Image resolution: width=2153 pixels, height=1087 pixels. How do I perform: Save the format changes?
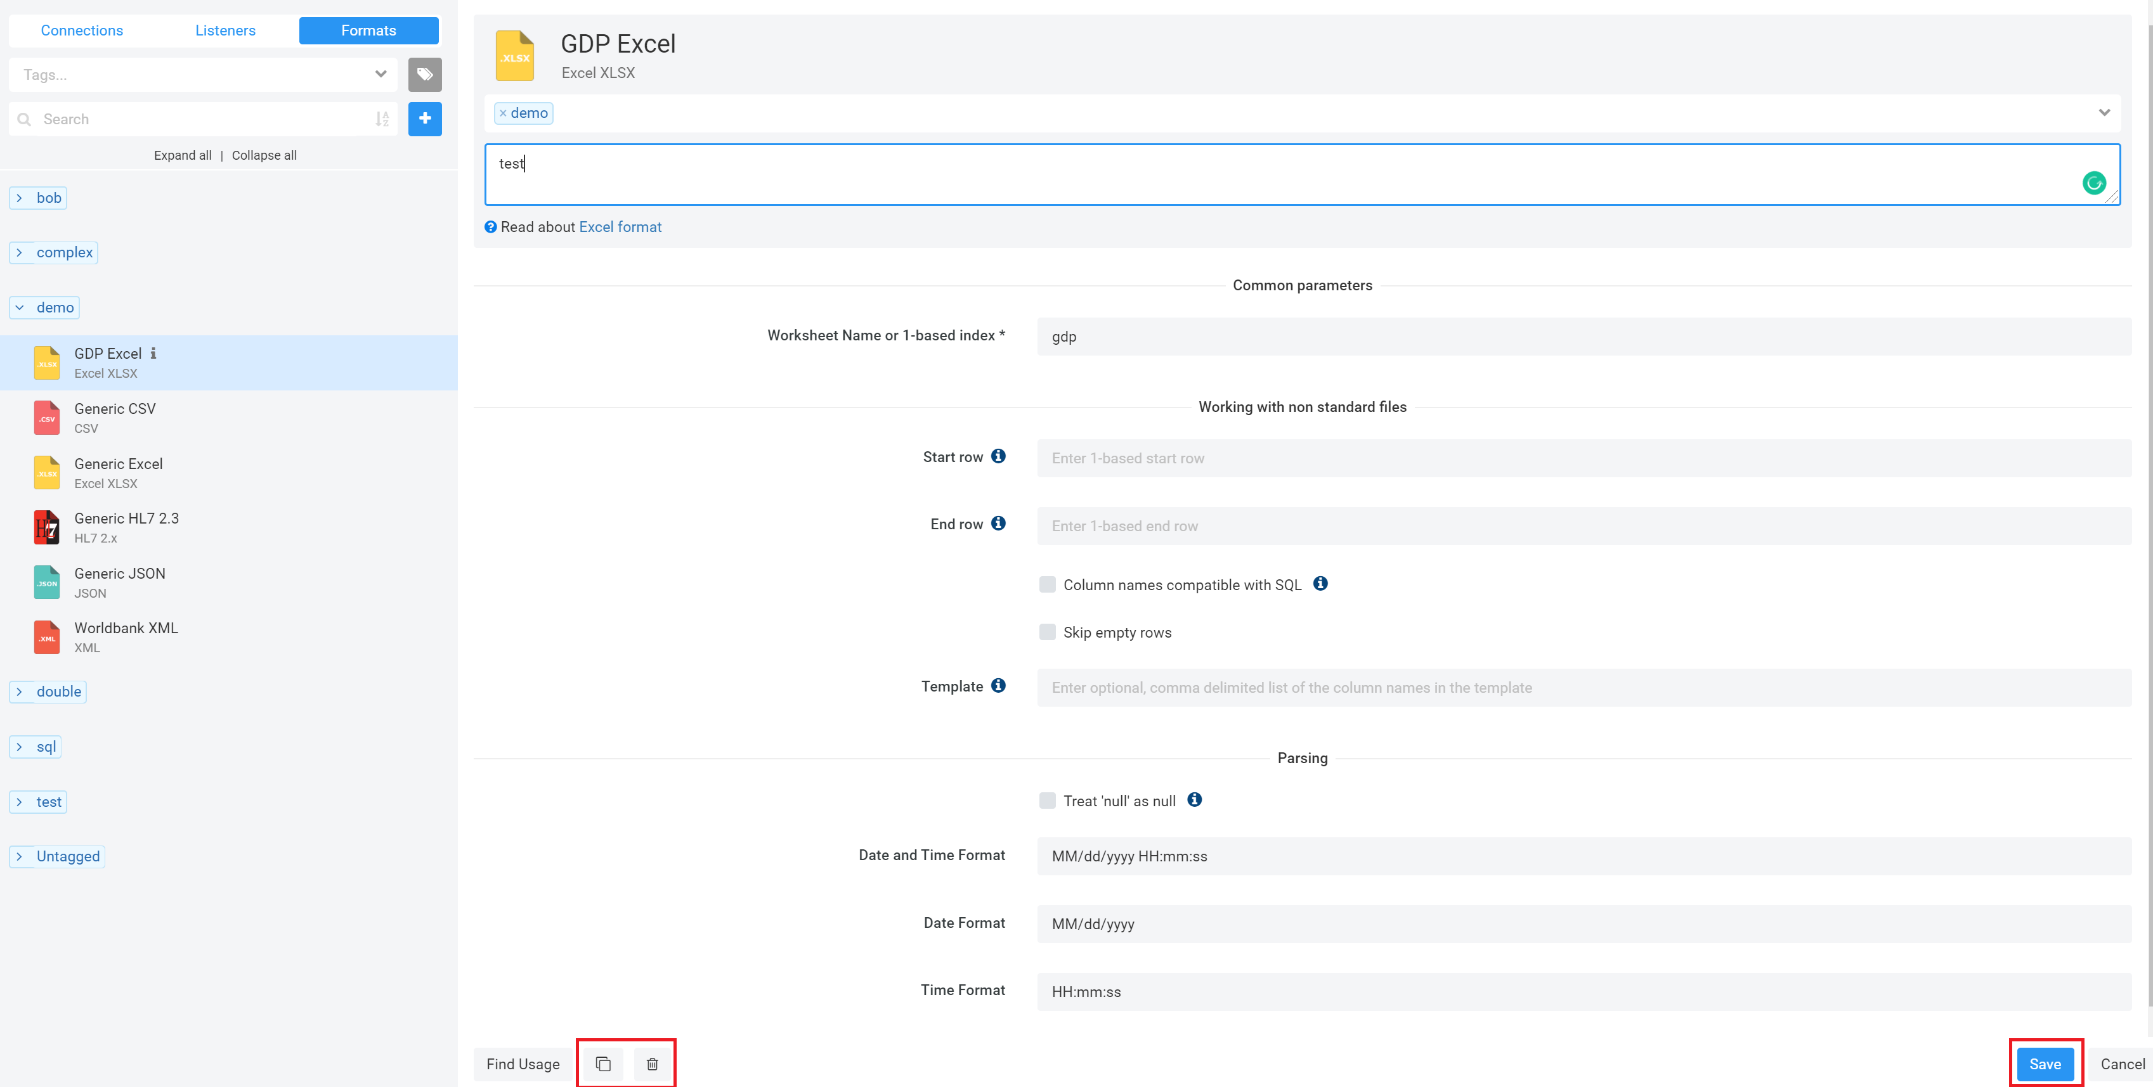click(x=2045, y=1064)
